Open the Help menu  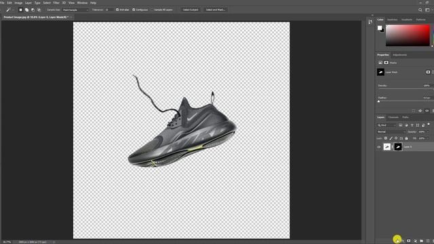pos(94,3)
